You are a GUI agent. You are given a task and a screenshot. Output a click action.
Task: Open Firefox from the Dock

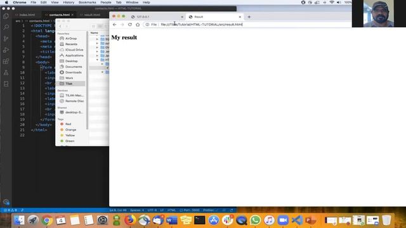pos(130,220)
